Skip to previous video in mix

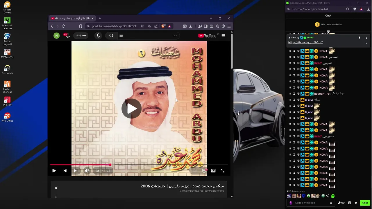click(x=65, y=171)
